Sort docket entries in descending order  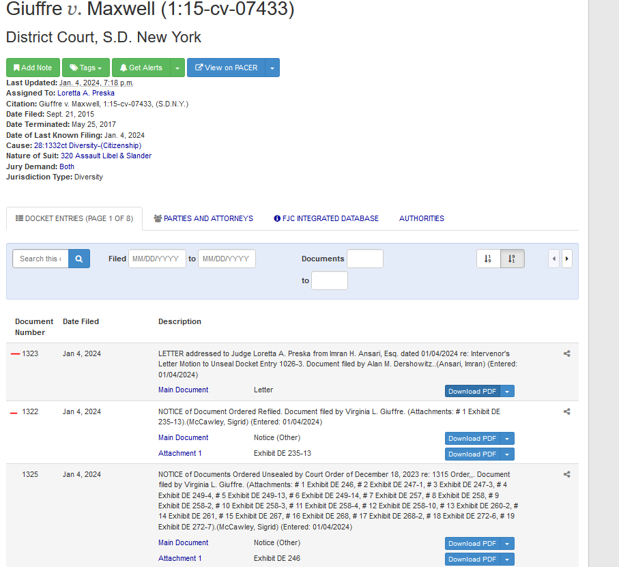512,259
